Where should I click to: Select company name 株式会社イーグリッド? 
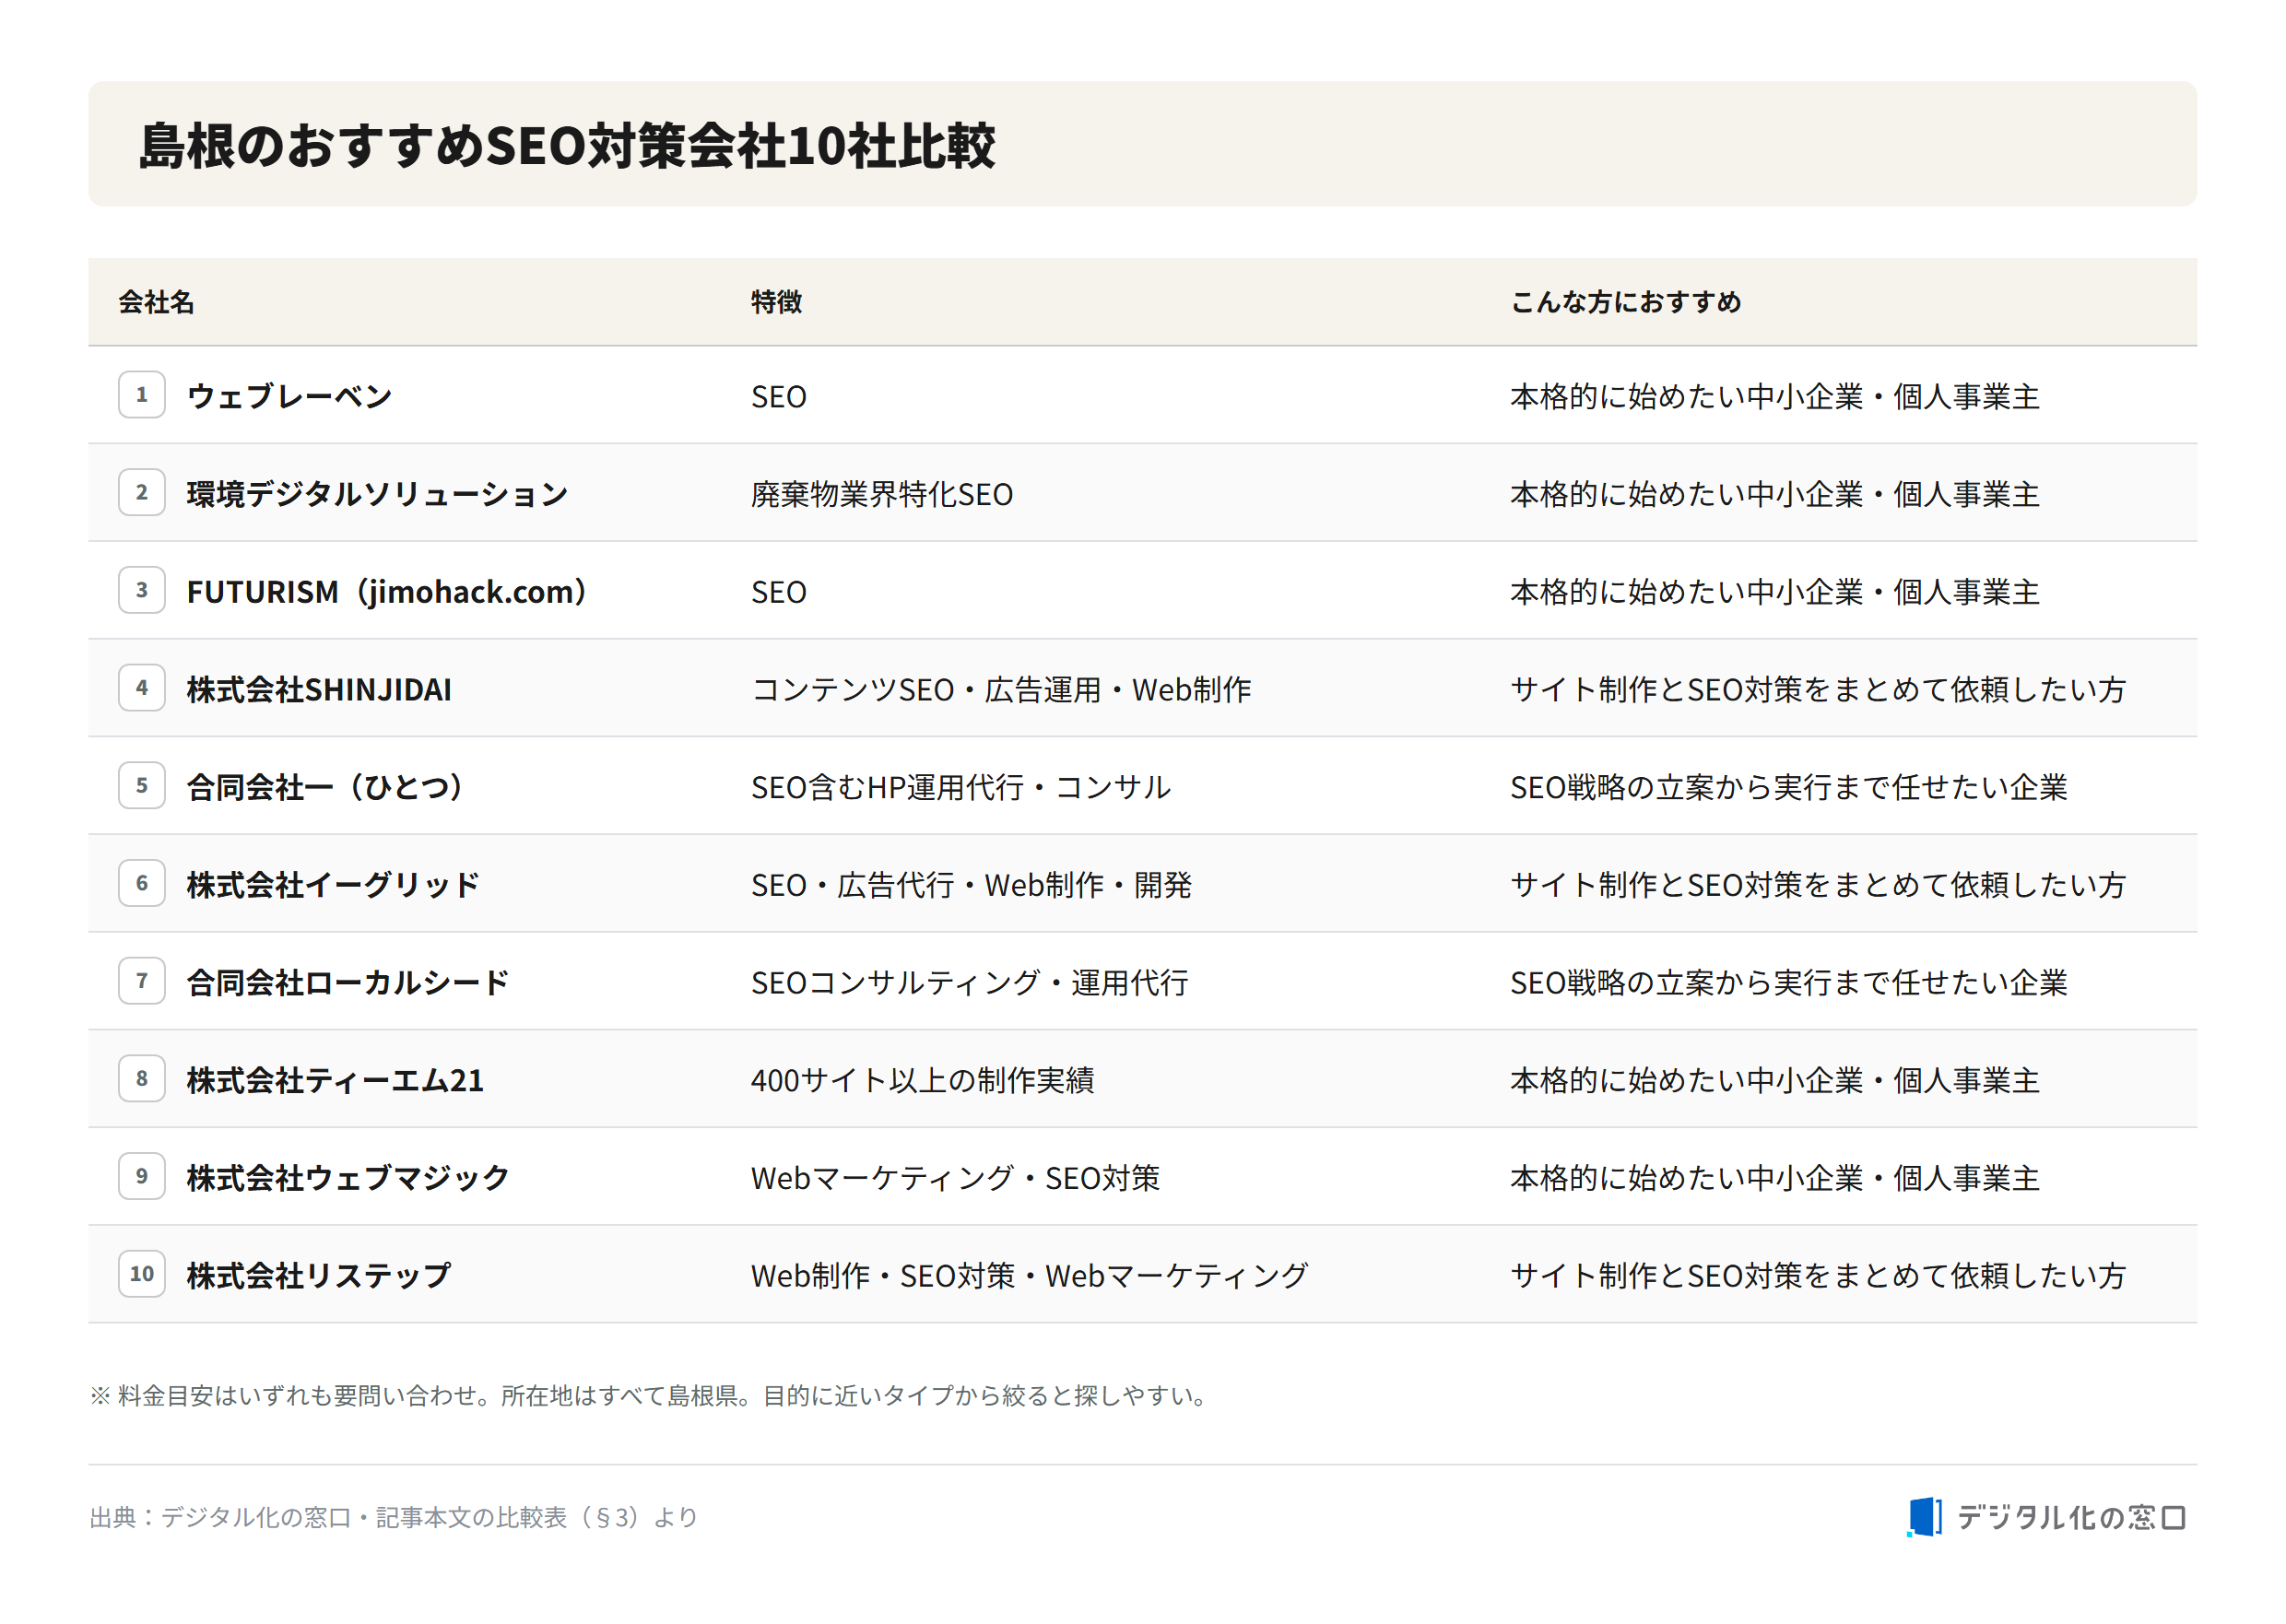tap(333, 885)
